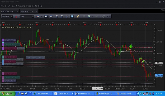Switch to untitled - Paint taskbar window
Viewport: 165px width, 96px height.
click(x=125, y=94)
